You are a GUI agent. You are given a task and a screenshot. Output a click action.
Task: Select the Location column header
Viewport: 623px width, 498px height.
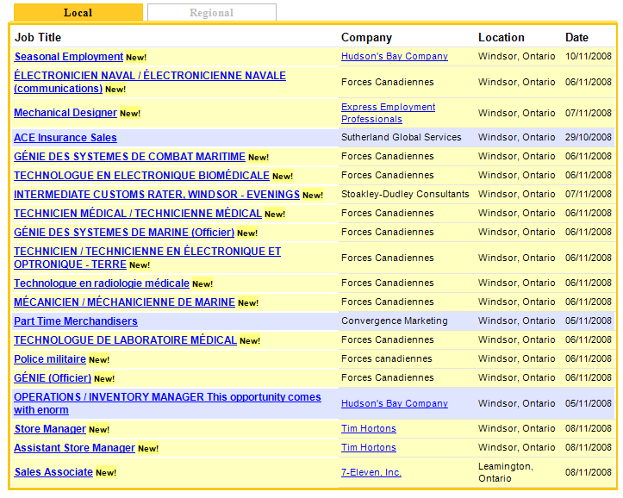point(502,37)
